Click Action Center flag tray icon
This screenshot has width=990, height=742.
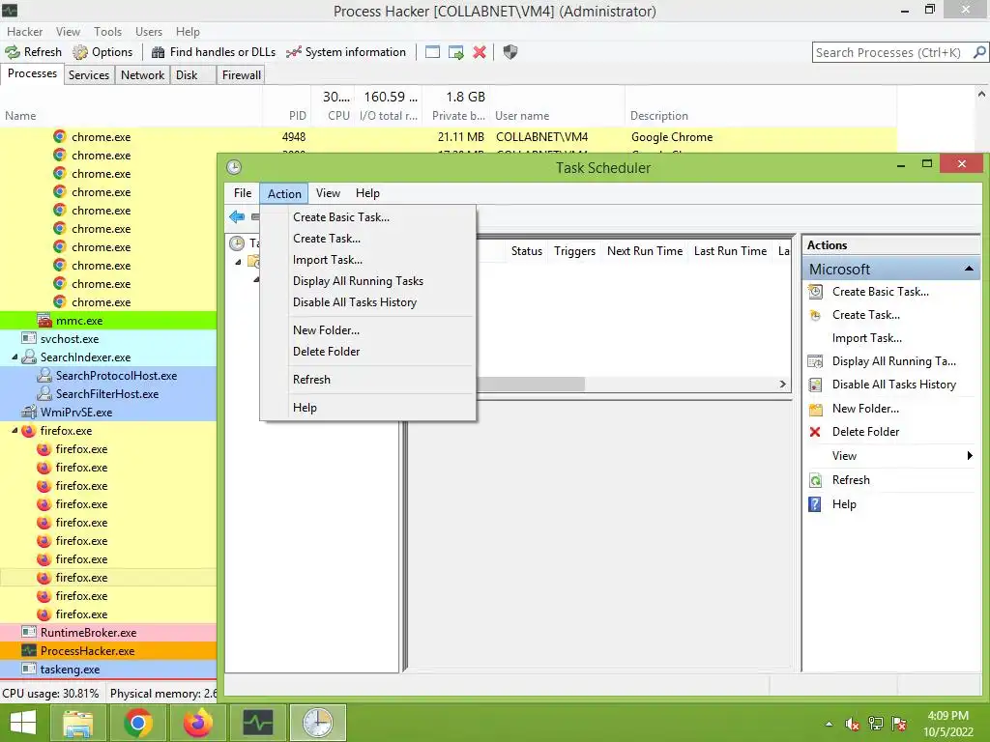click(x=898, y=725)
